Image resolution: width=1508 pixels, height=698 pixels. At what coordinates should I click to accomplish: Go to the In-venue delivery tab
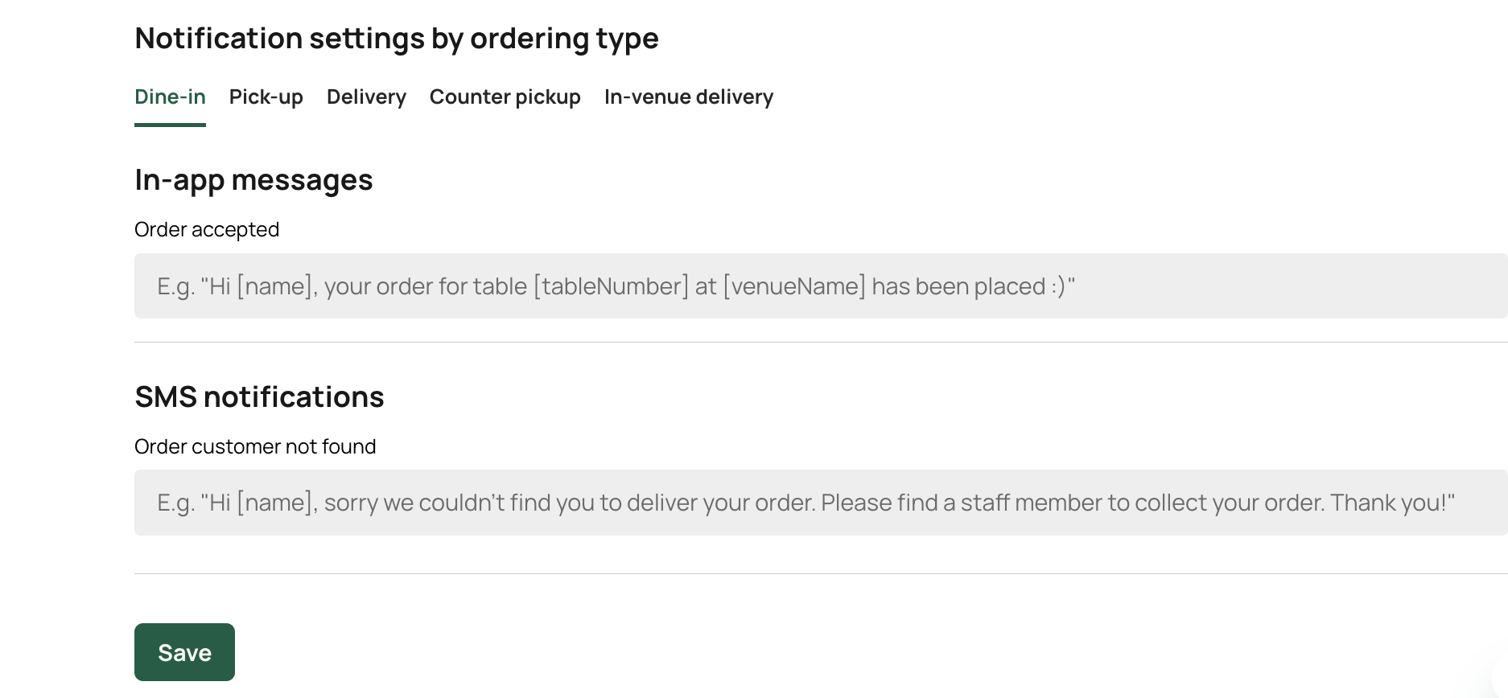(x=688, y=97)
